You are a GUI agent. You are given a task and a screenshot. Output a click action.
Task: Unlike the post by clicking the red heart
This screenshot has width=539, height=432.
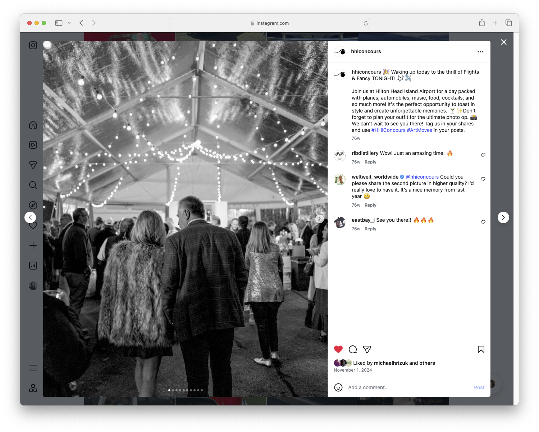coord(338,349)
